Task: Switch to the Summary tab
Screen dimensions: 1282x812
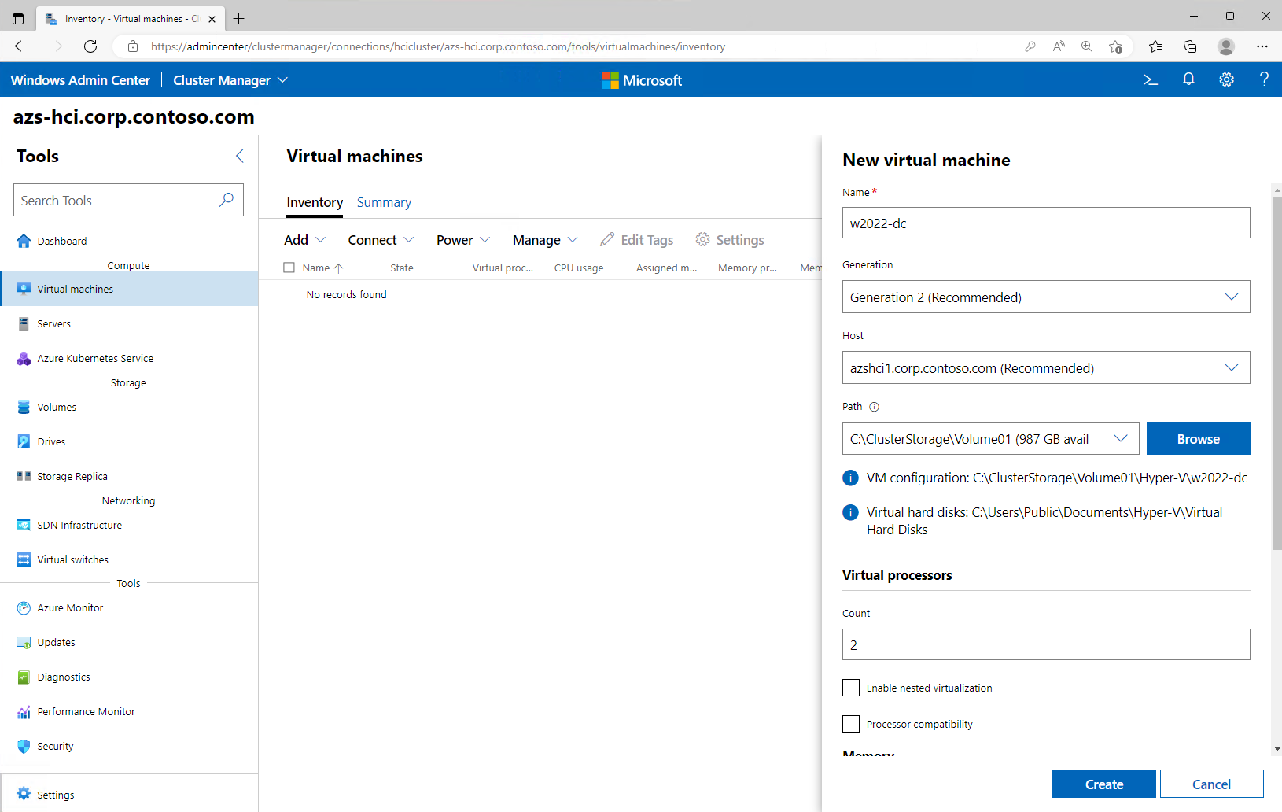Action: (x=384, y=202)
